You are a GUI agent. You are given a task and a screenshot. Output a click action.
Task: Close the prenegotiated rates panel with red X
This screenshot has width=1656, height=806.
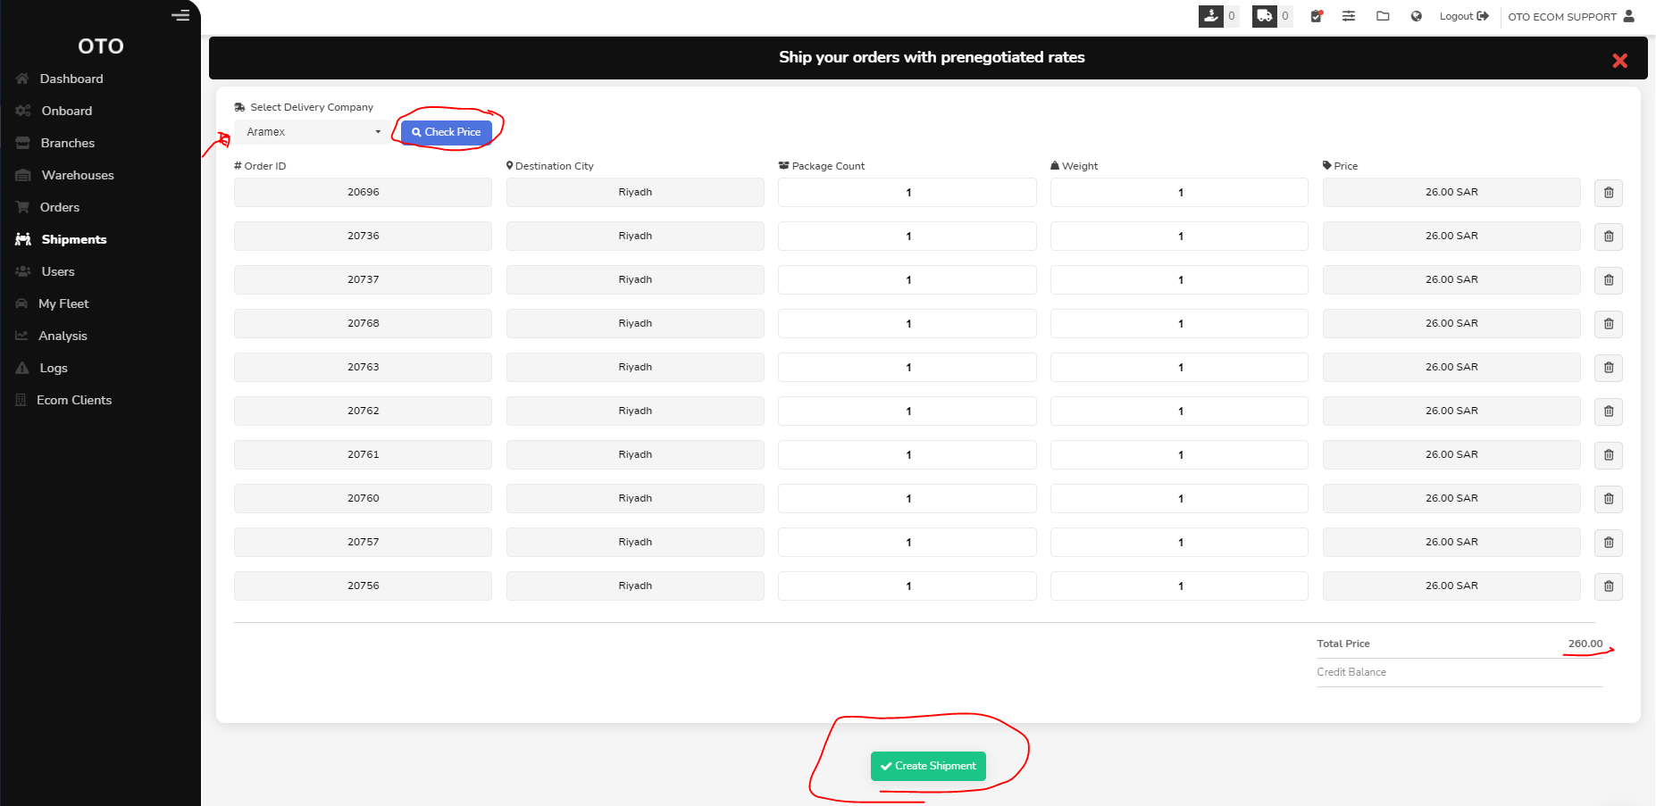(1619, 61)
